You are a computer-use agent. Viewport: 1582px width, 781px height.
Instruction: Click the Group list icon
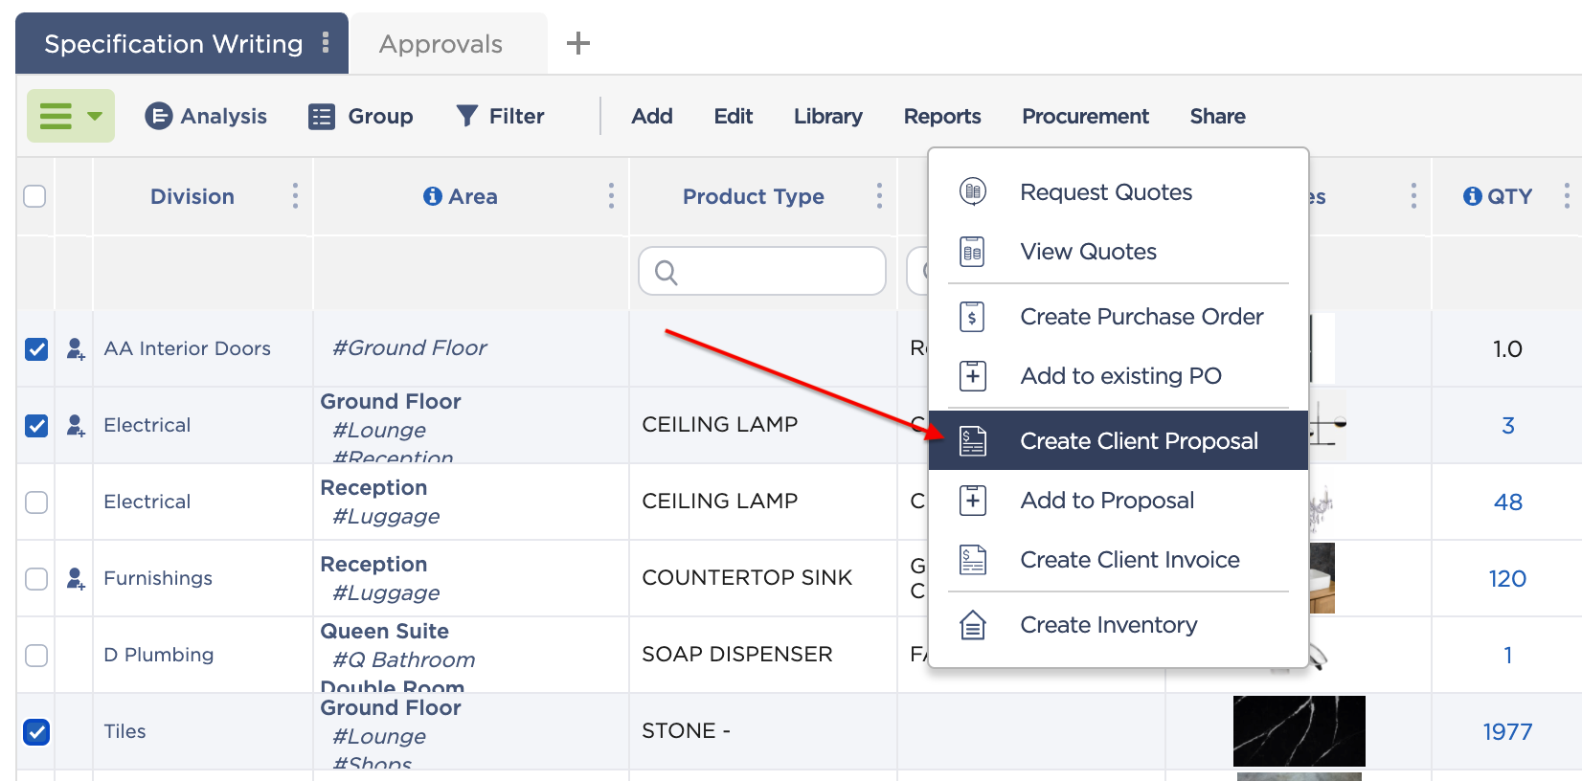322,117
